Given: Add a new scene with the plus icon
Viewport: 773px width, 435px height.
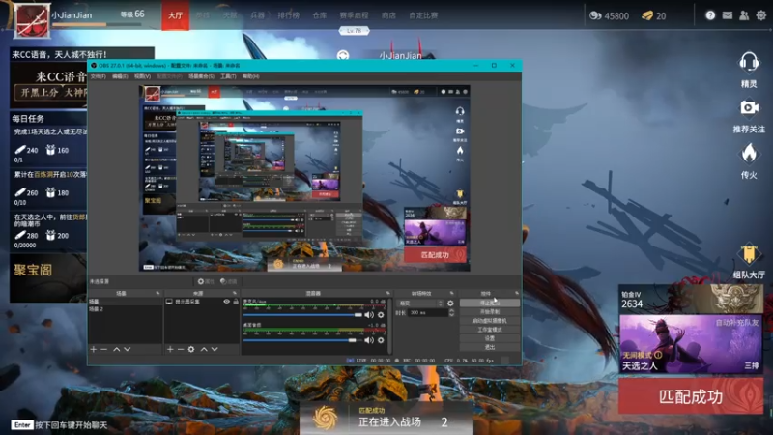Looking at the screenshot, I should coord(93,349).
